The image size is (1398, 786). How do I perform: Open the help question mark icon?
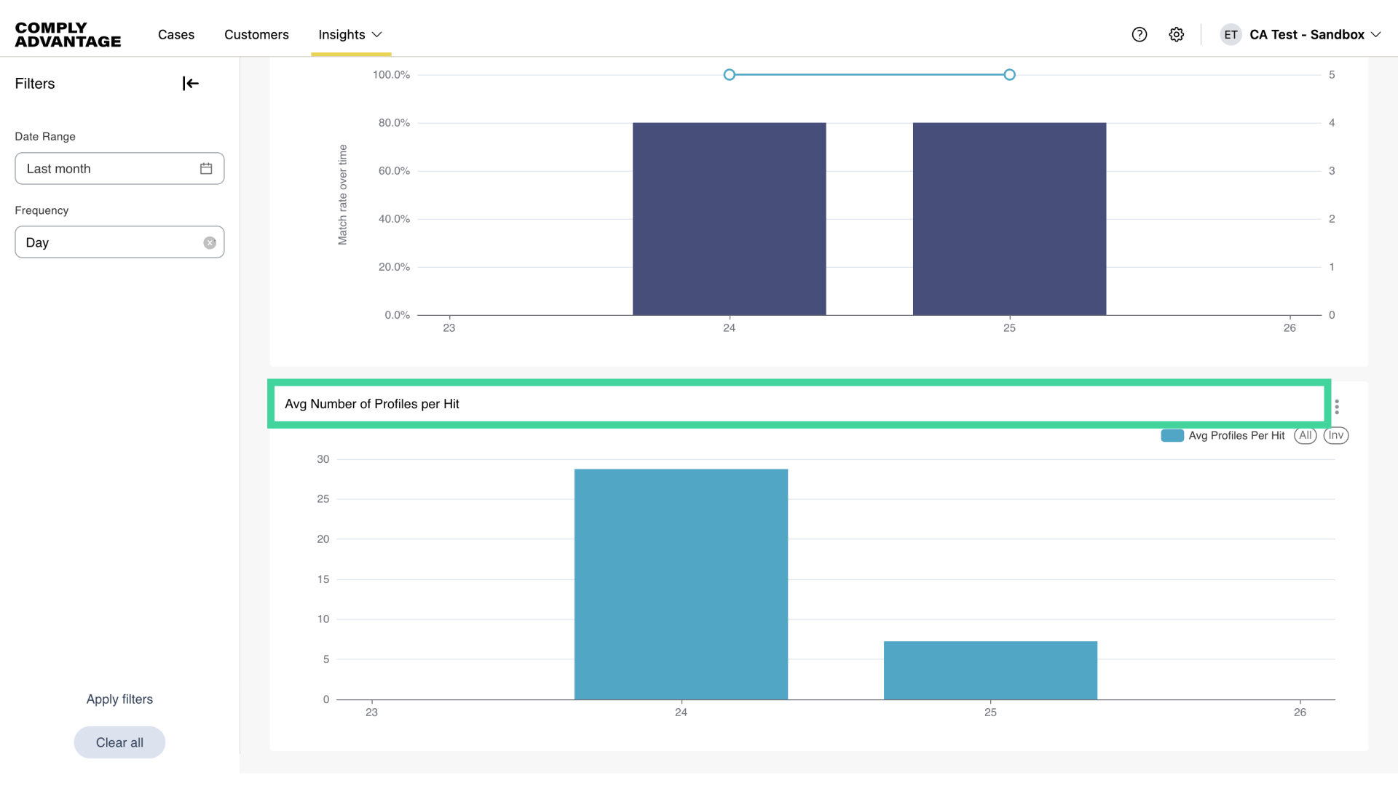(x=1140, y=35)
